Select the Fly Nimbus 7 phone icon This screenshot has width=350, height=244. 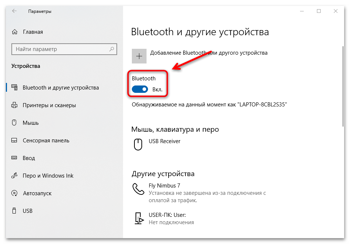tap(138, 188)
